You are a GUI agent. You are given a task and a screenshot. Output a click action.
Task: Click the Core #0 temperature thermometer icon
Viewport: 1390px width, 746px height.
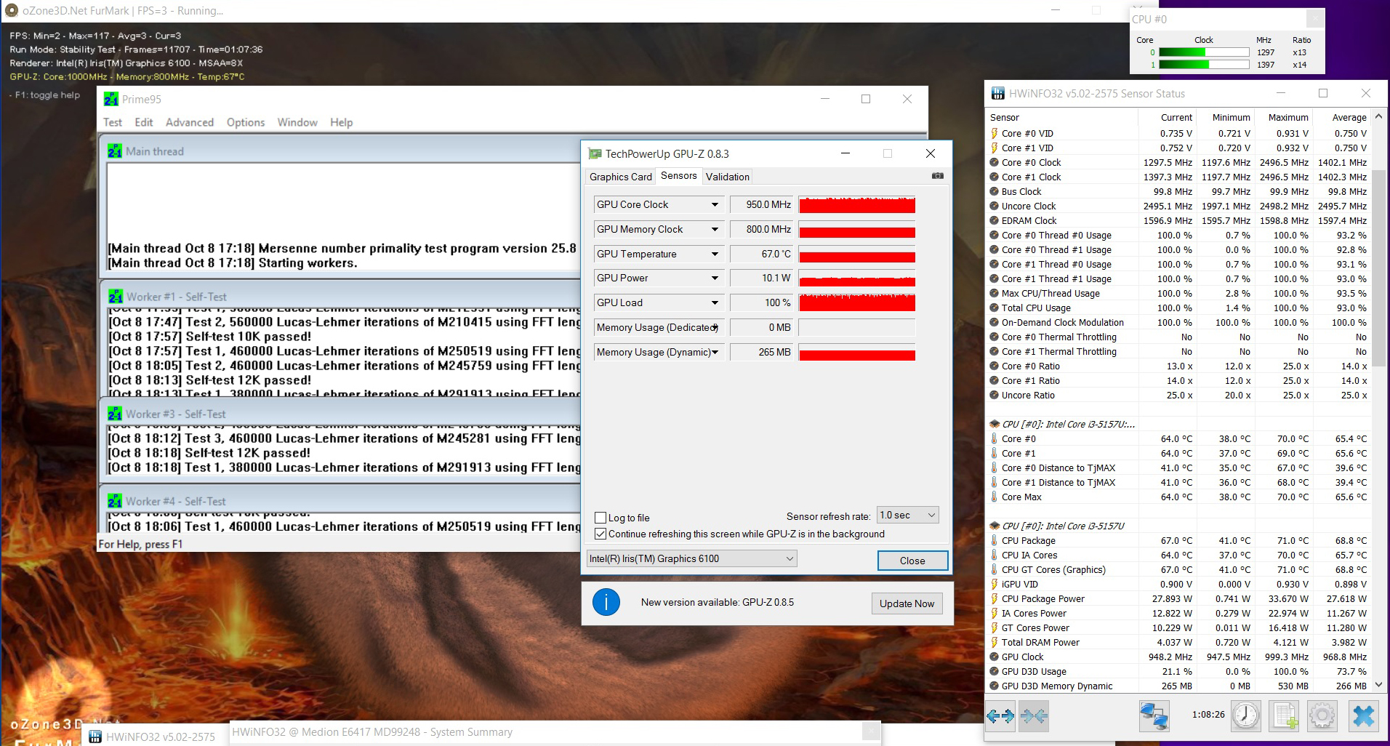[x=994, y=438]
